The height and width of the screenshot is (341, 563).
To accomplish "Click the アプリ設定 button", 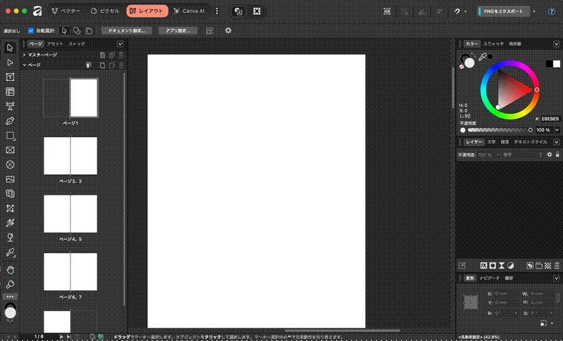I will click(x=178, y=31).
